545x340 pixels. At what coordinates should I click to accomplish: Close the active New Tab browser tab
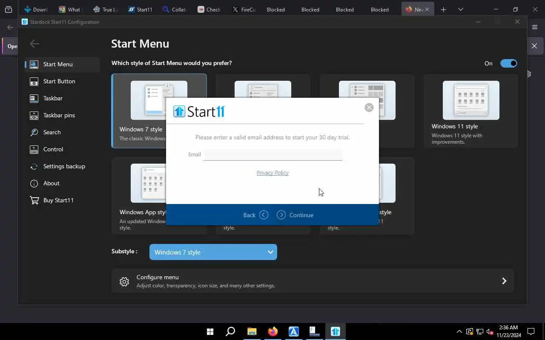(427, 9)
